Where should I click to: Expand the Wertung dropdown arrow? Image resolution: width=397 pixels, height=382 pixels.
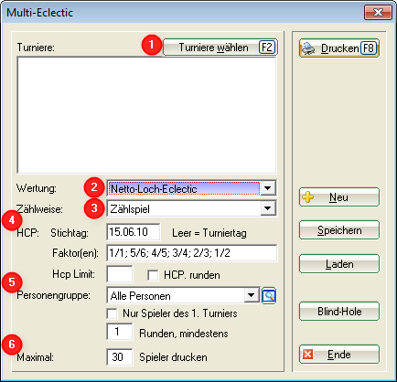pyautogui.click(x=267, y=188)
